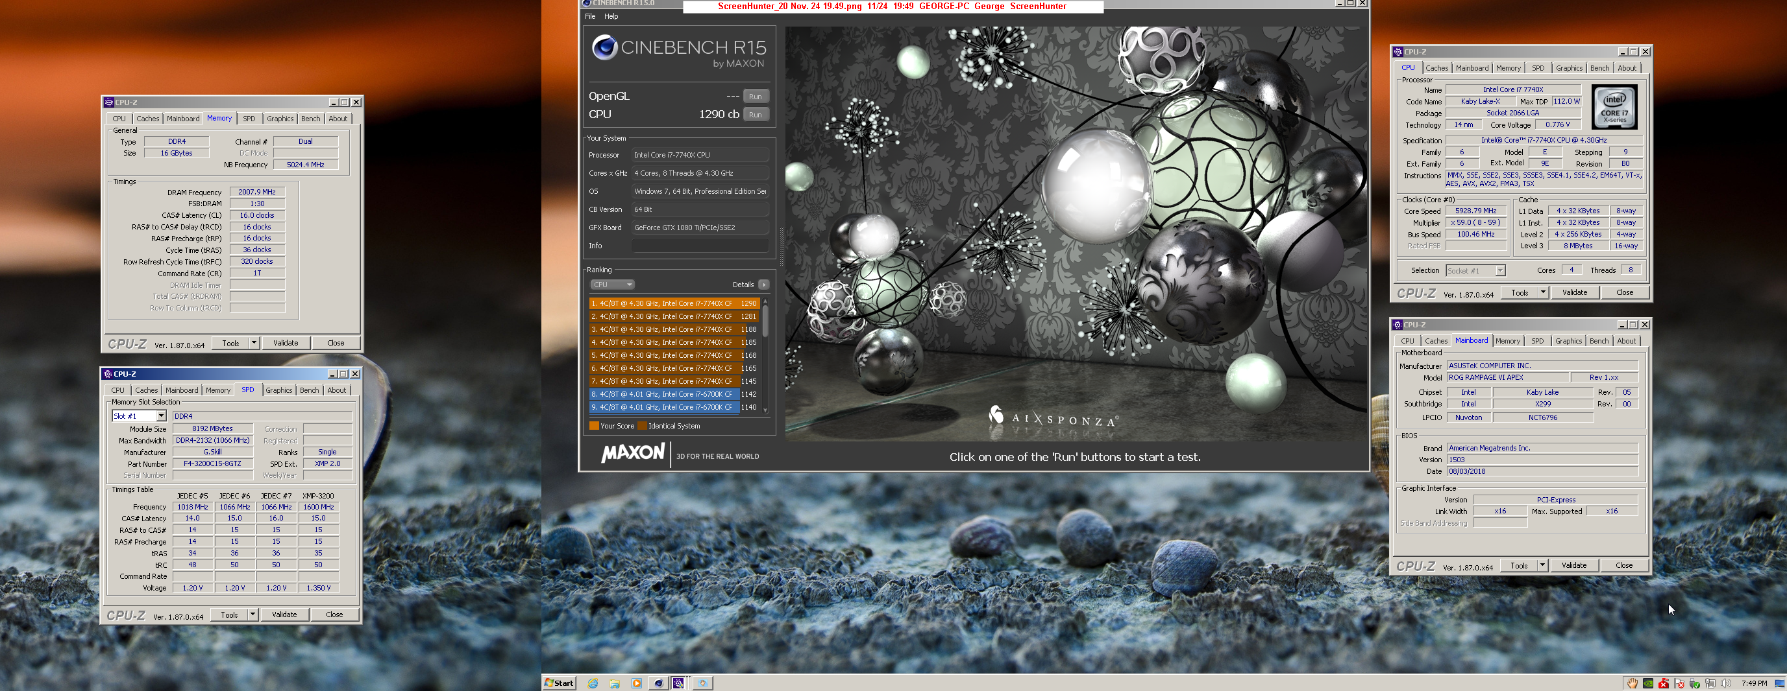Select ranking entry 2 scoring 1281
1787x691 pixels.
[674, 317]
